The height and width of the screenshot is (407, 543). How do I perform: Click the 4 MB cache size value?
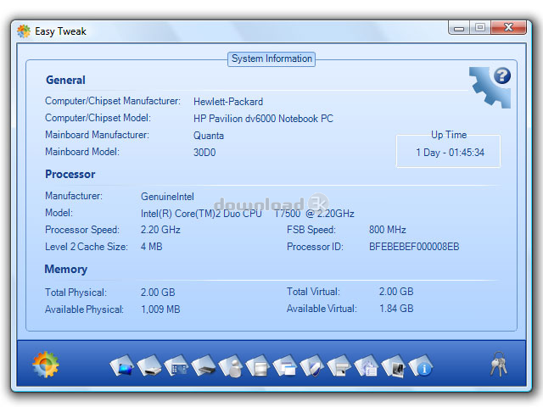click(151, 247)
